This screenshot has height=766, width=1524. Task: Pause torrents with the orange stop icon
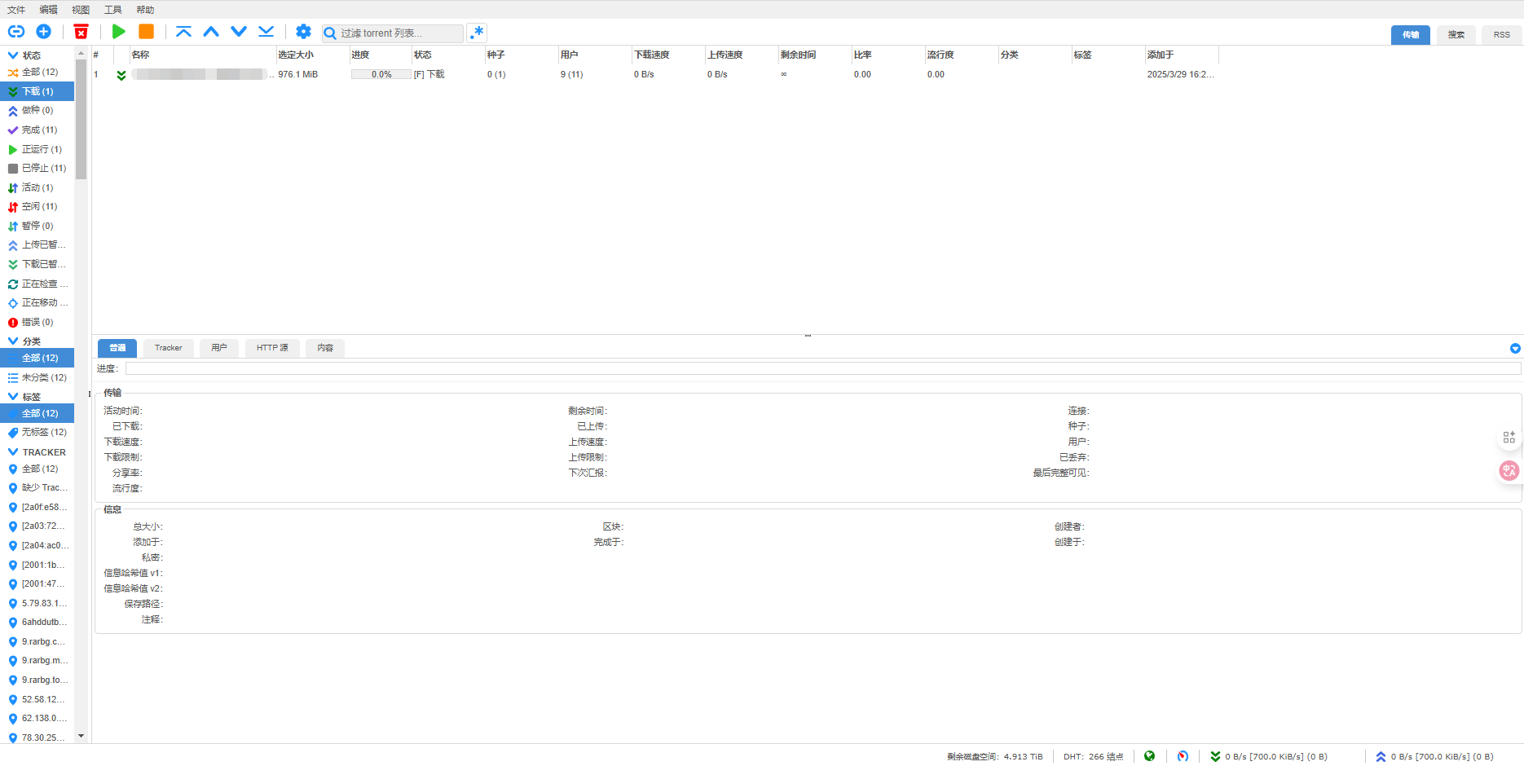click(147, 31)
